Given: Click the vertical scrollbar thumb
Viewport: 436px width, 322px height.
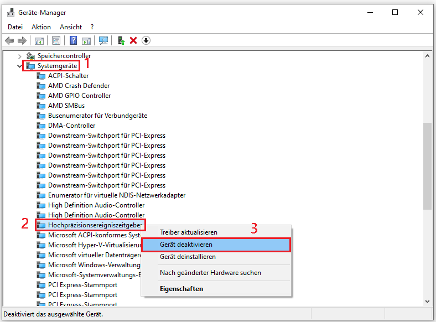Looking at the screenshot, I should click(x=427, y=166).
